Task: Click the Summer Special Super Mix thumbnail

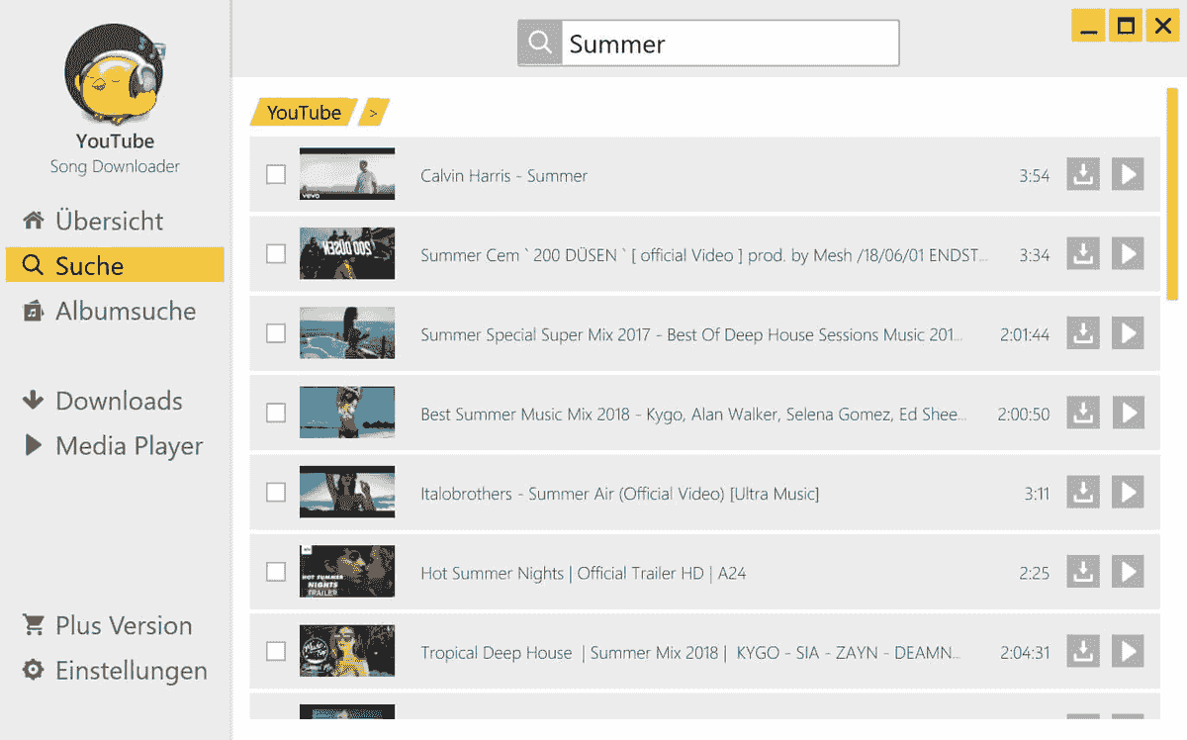Action: (347, 333)
